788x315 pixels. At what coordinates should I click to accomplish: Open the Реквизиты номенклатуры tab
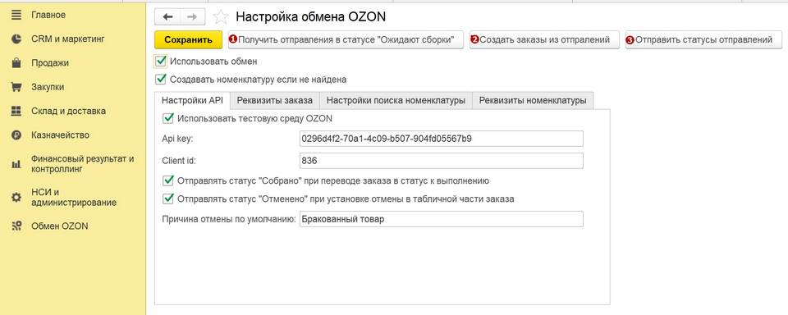tap(533, 100)
